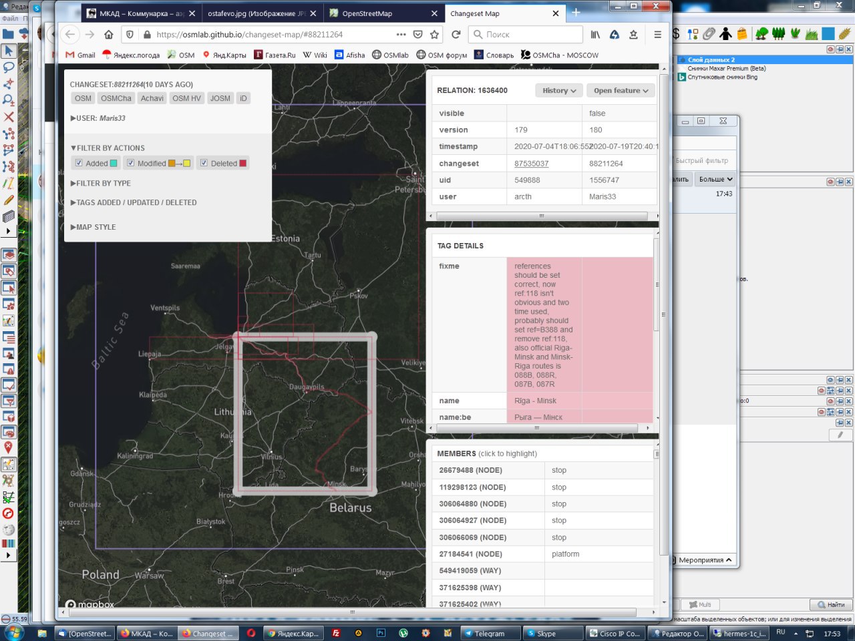Viewport: 855px width, 641px height.
Task: Toggle the Deleted actions checkbox
Action: (204, 163)
